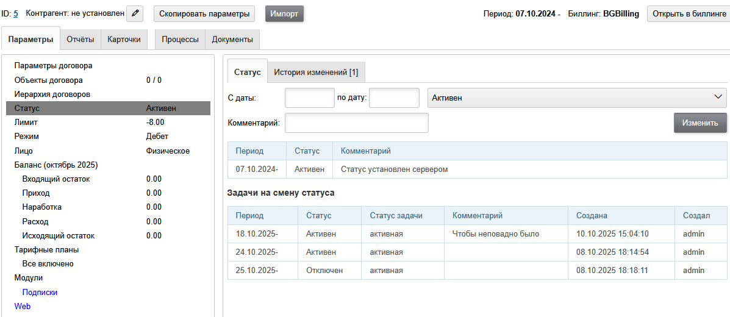Open the История изменений [1] tab
Viewport: 730px width, 317px height.
click(x=316, y=72)
